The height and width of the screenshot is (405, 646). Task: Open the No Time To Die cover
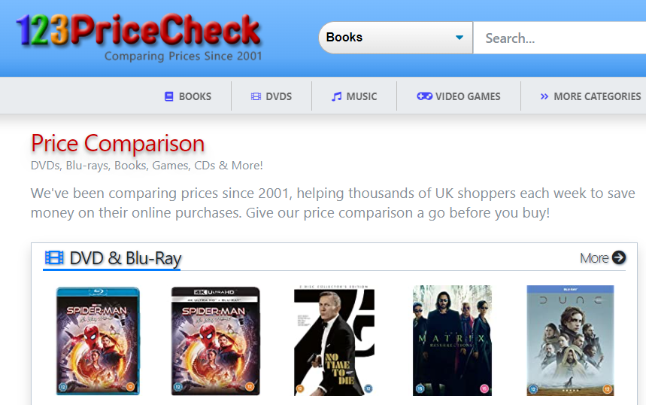click(334, 341)
